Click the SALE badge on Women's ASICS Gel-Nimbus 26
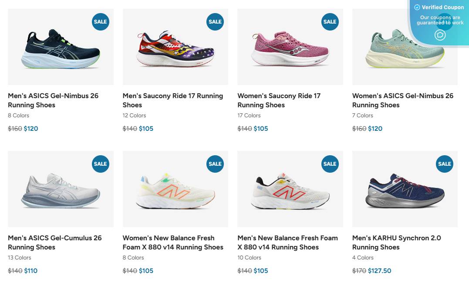 click(x=445, y=21)
